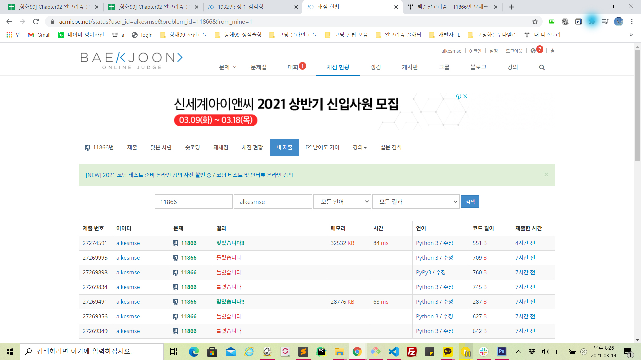Image resolution: width=641 pixels, height=360 pixels.
Task: Click the problem number input field 11866
Action: tap(193, 202)
